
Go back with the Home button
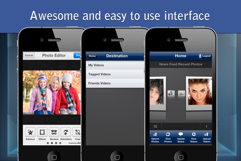[92, 56]
